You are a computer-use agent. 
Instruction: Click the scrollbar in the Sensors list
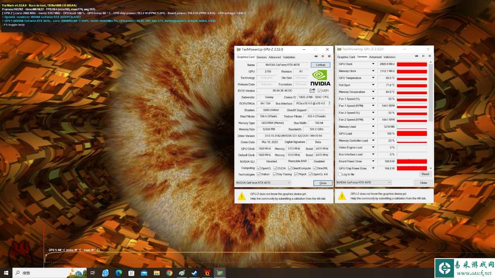(x=431, y=93)
